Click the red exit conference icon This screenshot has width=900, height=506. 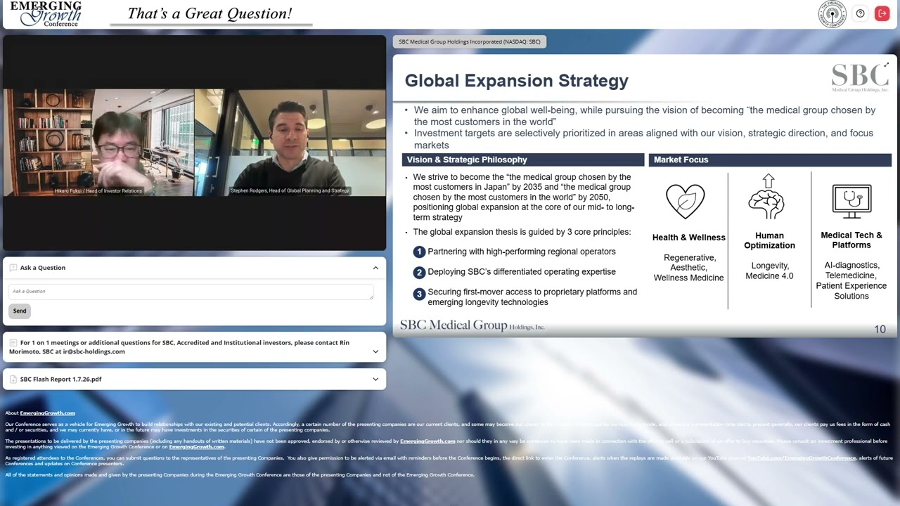tap(882, 13)
